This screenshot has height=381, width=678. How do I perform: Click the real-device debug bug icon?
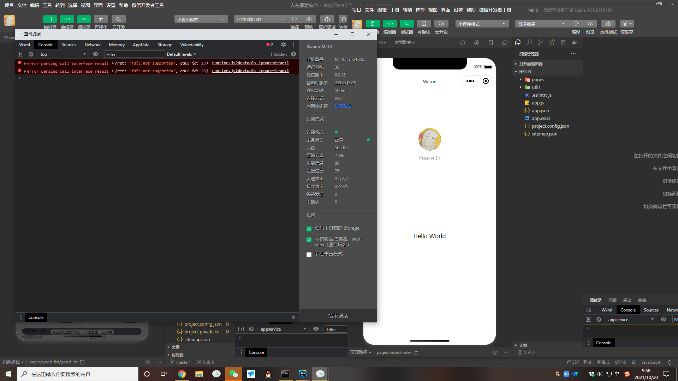pos(608,24)
